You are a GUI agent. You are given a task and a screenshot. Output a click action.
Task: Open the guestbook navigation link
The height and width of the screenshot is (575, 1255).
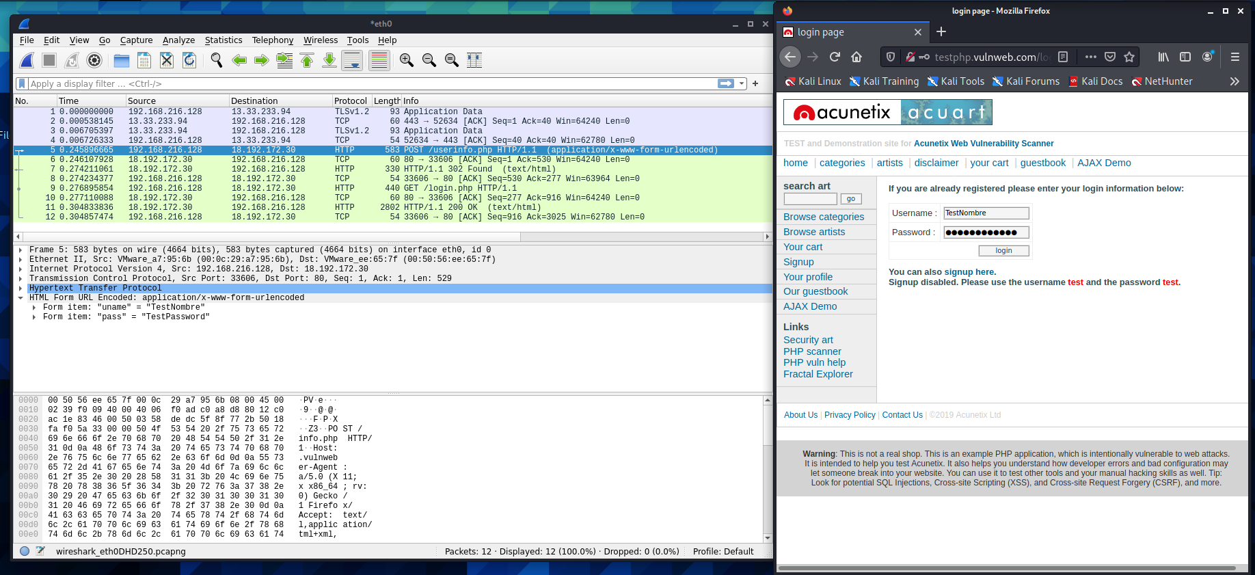pos(1043,163)
